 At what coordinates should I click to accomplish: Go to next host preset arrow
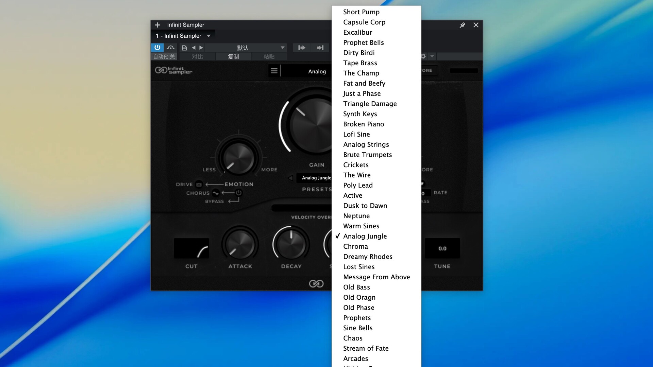pos(201,48)
